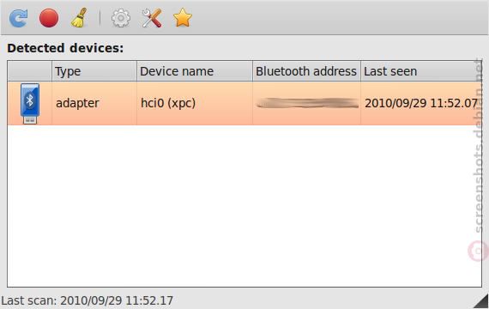This screenshot has width=489, height=309.
Task: Sort by the Type column header
Action: (x=94, y=71)
